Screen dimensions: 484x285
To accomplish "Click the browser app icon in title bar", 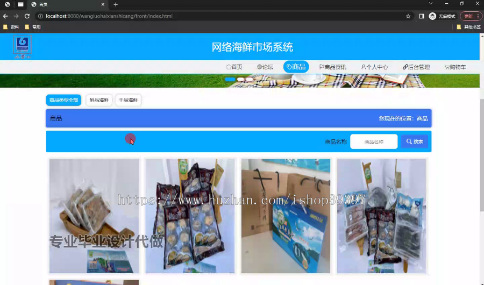I will point(7,4).
